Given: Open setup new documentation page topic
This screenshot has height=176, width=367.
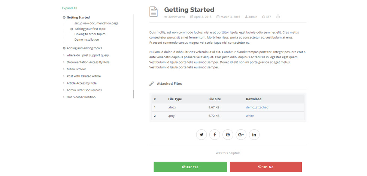Looking at the screenshot, I should pos(97,23).
